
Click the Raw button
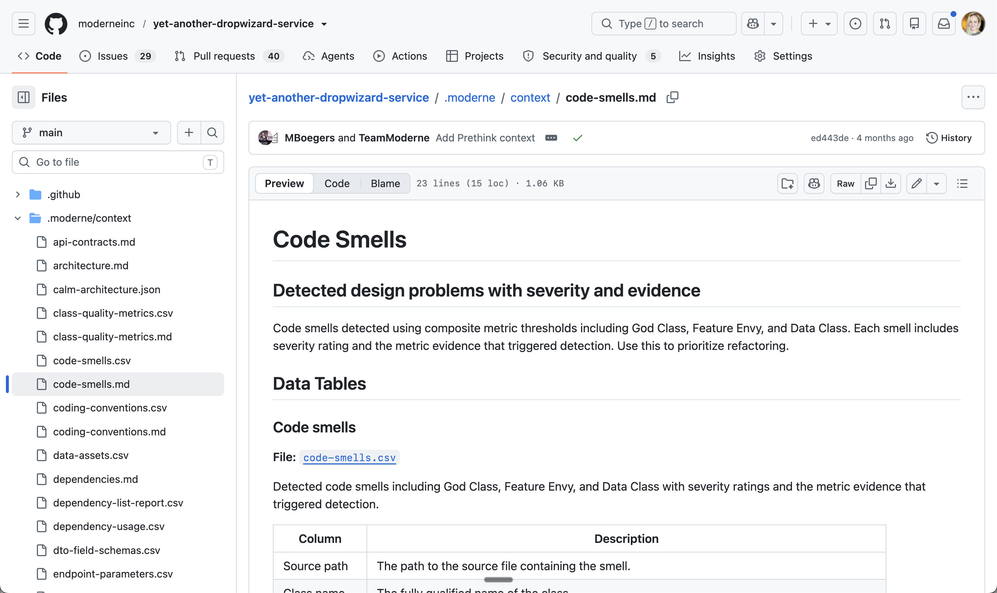point(845,183)
